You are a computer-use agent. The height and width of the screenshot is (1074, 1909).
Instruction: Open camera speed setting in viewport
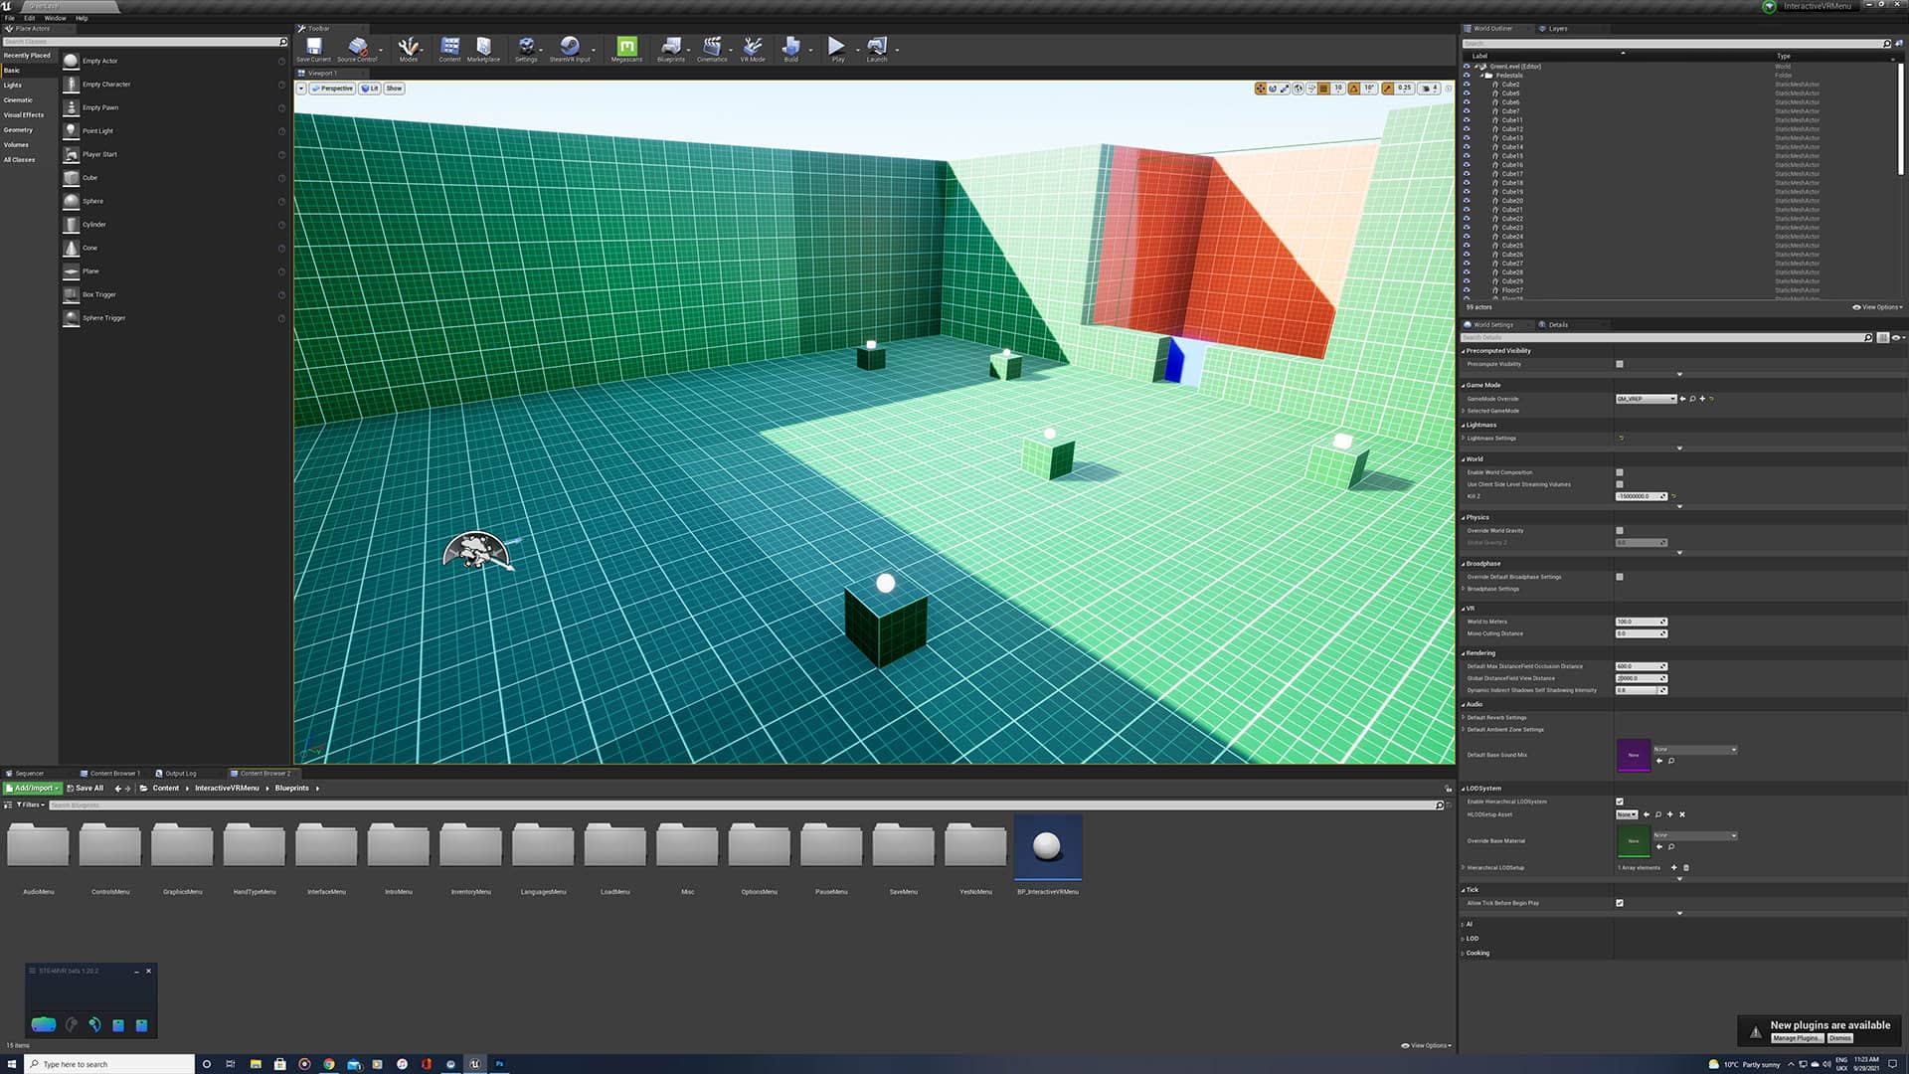[x=1430, y=89]
